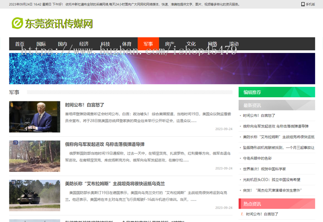Open headline 俄称向乌军发起进攻 乌称击落俄弹道导弹

click(x=105, y=145)
